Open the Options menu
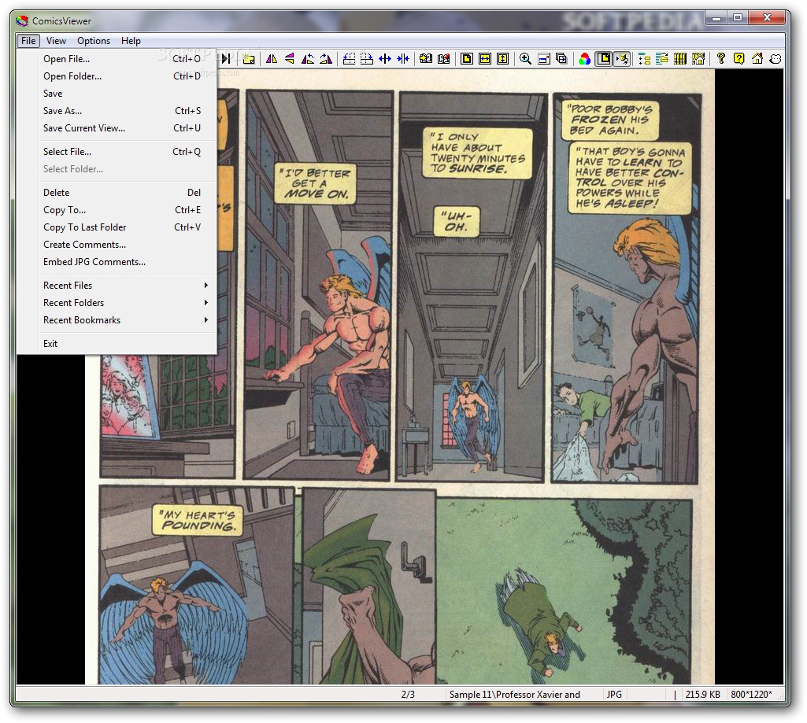 click(x=94, y=41)
